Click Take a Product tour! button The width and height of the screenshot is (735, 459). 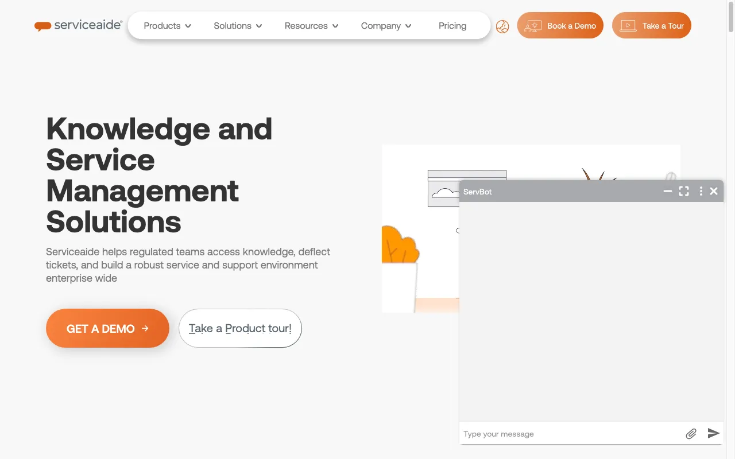coord(240,328)
